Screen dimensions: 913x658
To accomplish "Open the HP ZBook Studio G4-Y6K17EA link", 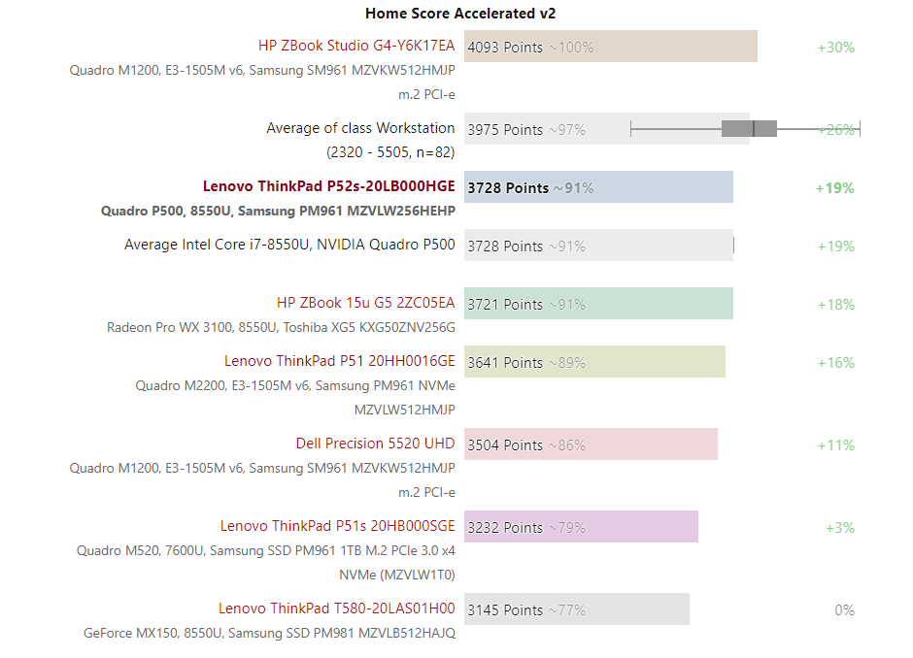I will [356, 46].
